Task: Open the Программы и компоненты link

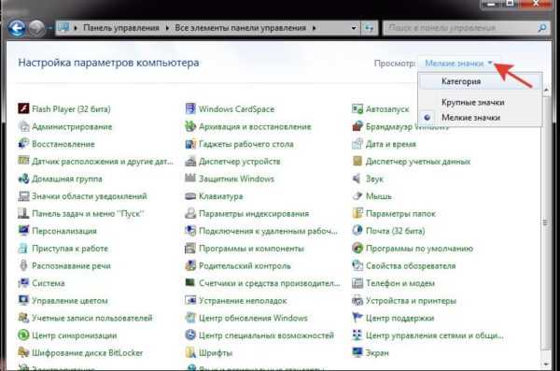Action: point(251,249)
